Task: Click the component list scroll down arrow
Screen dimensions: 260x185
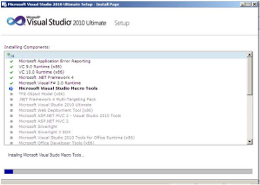Action: point(250,142)
